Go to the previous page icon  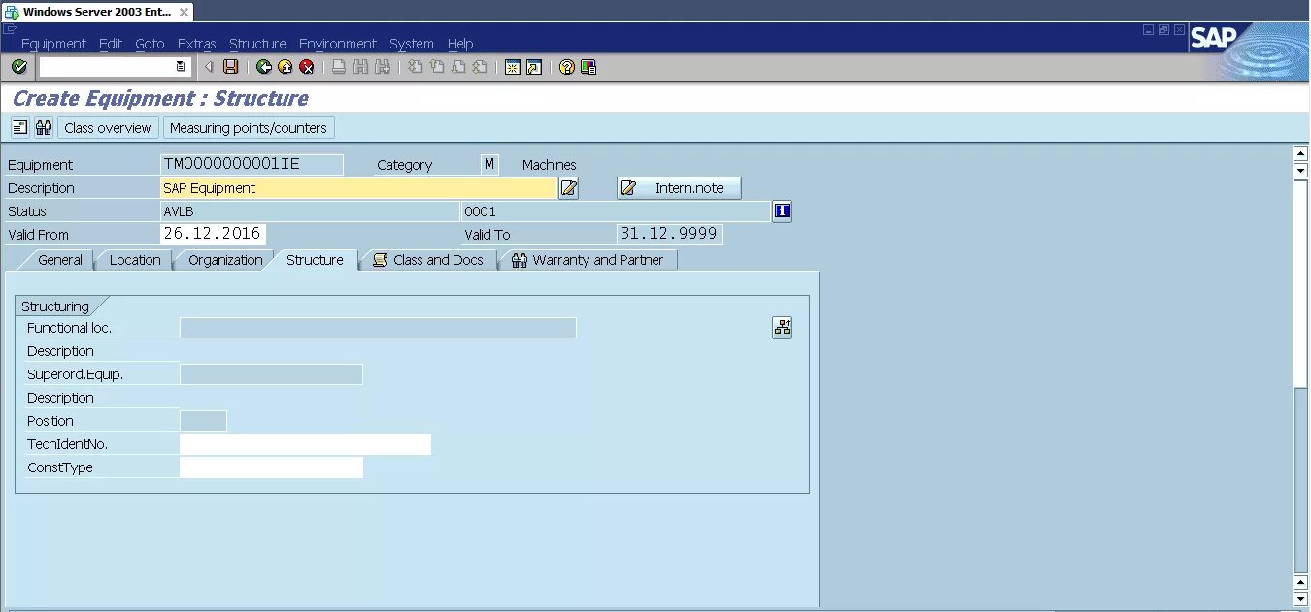pos(437,67)
